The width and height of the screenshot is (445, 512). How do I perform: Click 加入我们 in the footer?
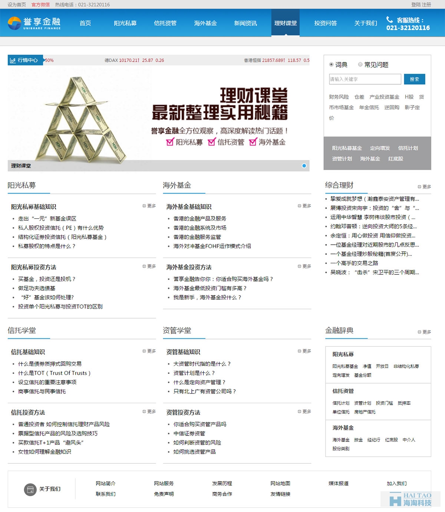[x=397, y=483]
